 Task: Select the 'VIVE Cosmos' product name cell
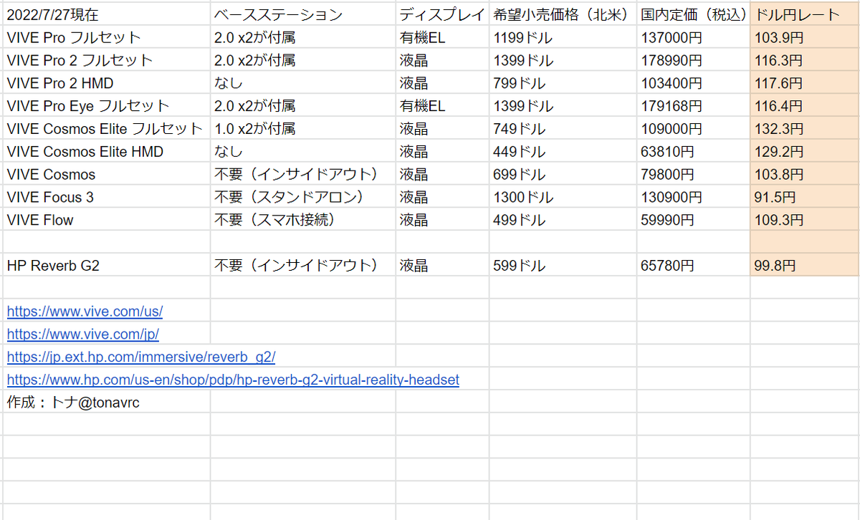105,175
